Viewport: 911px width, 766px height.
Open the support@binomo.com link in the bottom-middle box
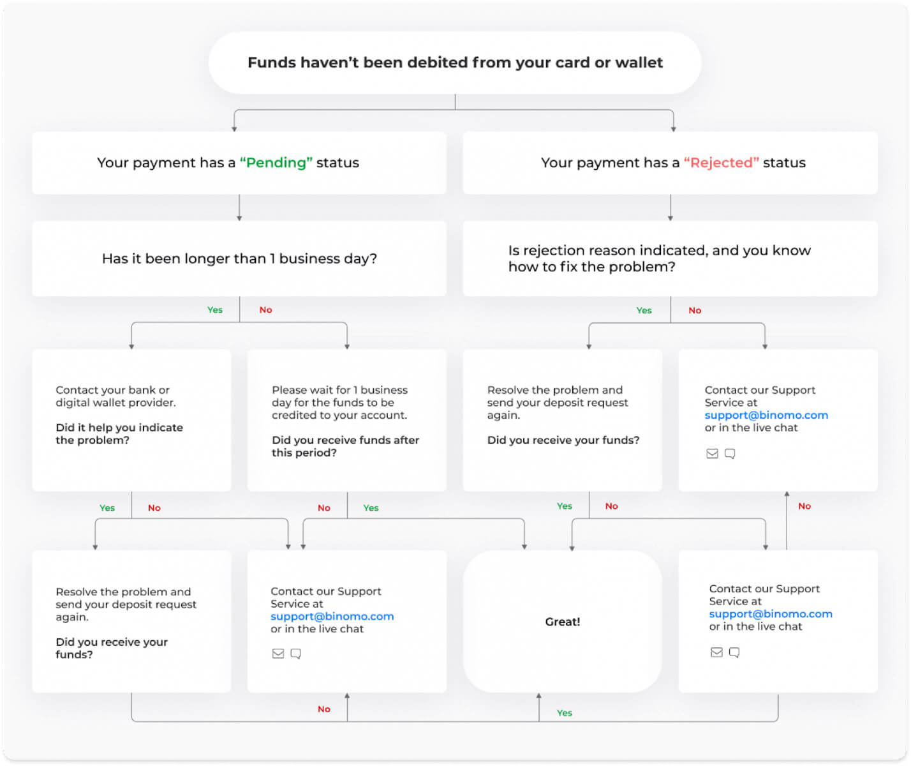click(332, 616)
